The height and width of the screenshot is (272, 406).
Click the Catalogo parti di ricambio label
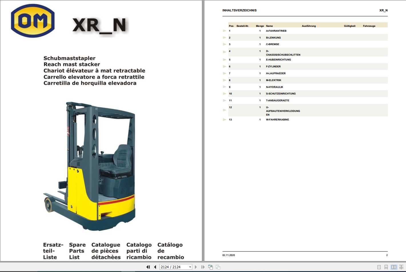[x=139, y=251]
